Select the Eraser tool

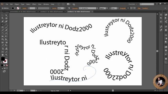[x=6, y=30]
